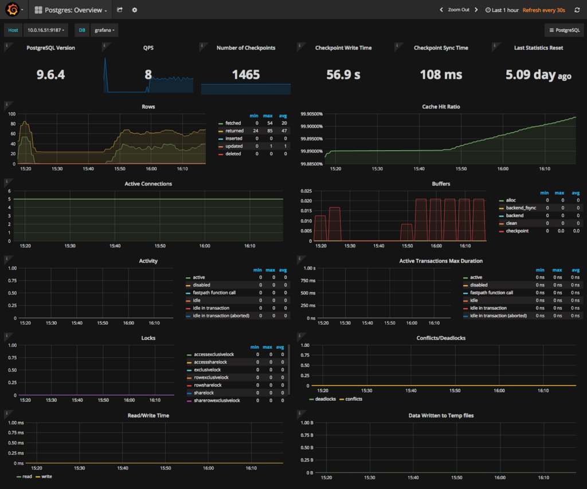Open Buffers panel title menu
This screenshot has height=489, width=587.
pyautogui.click(x=441, y=184)
